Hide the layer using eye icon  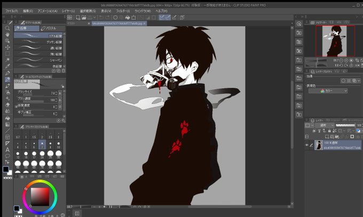click(x=307, y=145)
